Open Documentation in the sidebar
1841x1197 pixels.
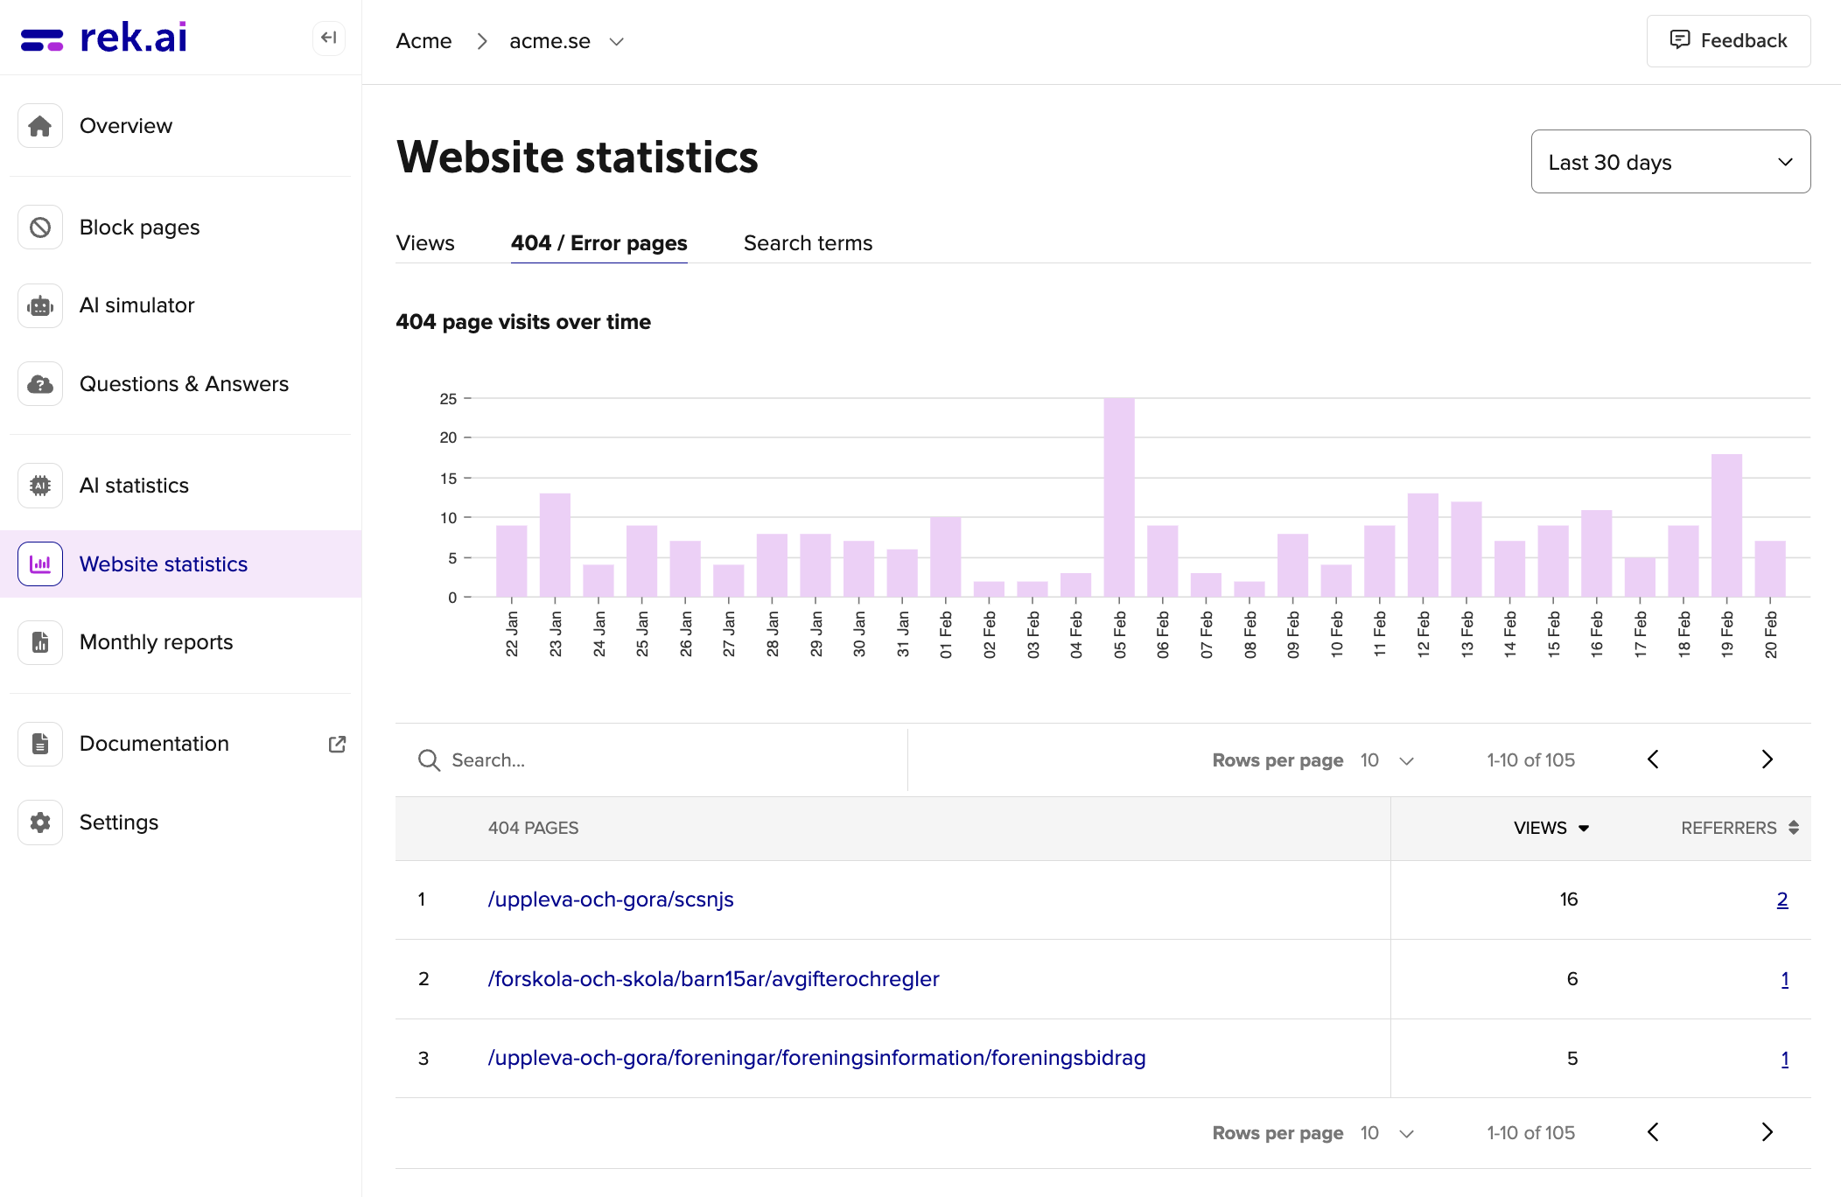point(180,744)
